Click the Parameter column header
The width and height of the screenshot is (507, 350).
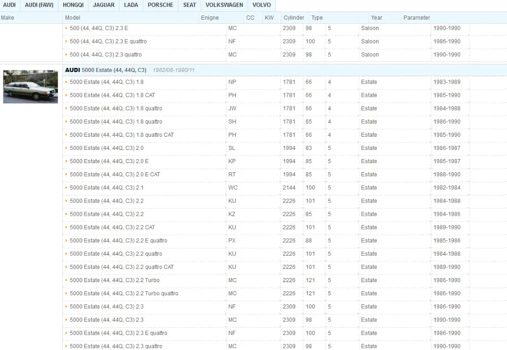416,18
